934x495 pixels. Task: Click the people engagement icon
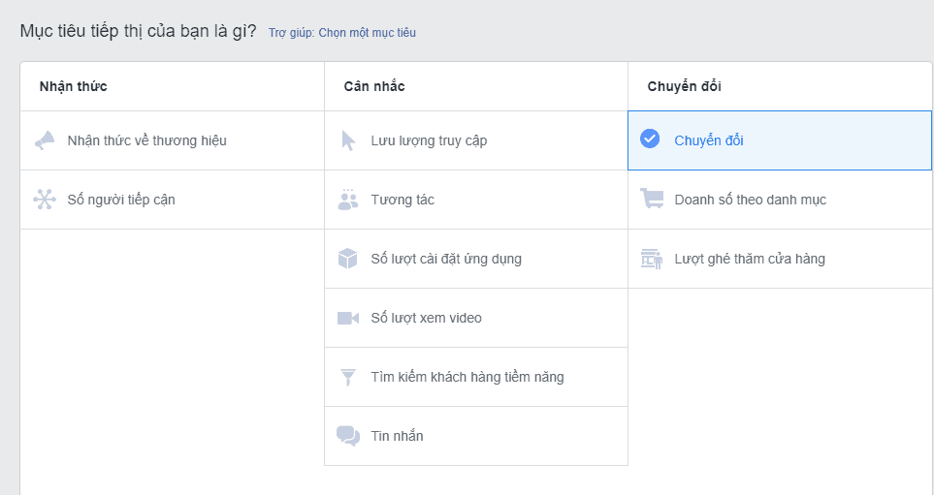pyautogui.click(x=348, y=200)
